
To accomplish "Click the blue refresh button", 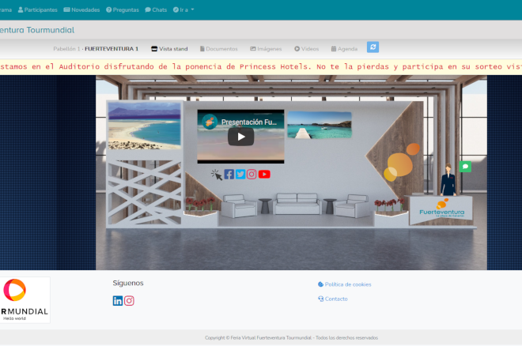I will pyautogui.click(x=373, y=47).
